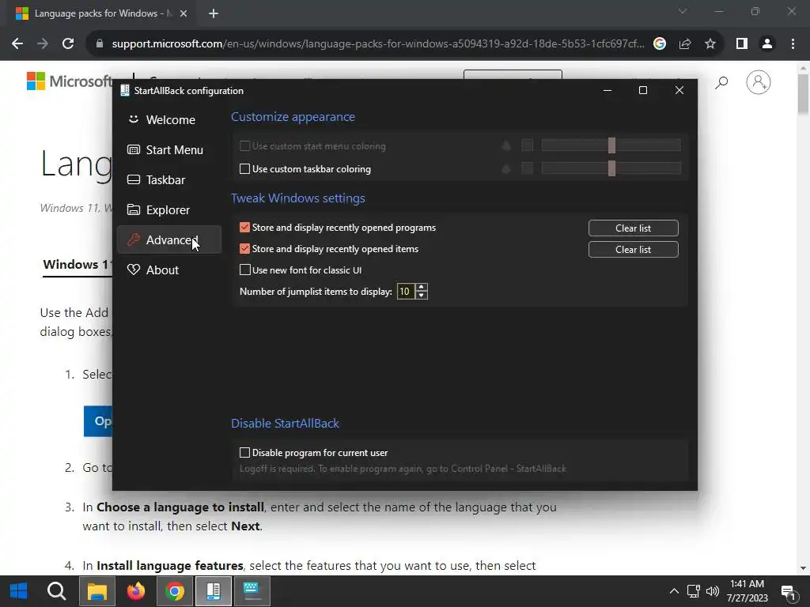Clear list of recently opened items
The height and width of the screenshot is (607, 810).
point(634,249)
